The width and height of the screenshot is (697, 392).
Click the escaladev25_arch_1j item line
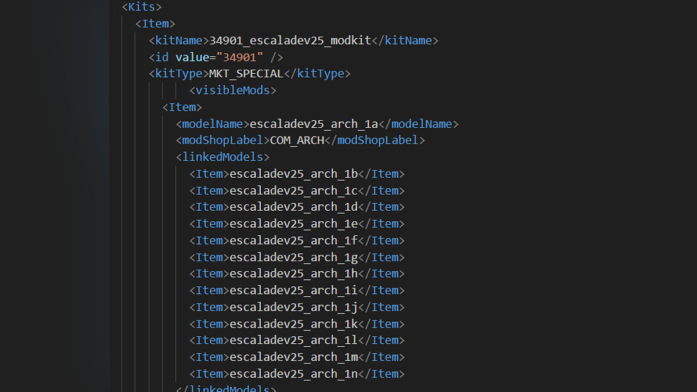click(294, 308)
